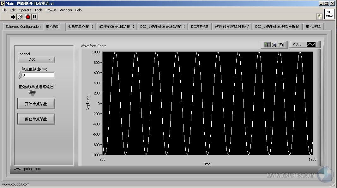
Task: Switch to DIO数字量 tab
Action: tap(200, 27)
